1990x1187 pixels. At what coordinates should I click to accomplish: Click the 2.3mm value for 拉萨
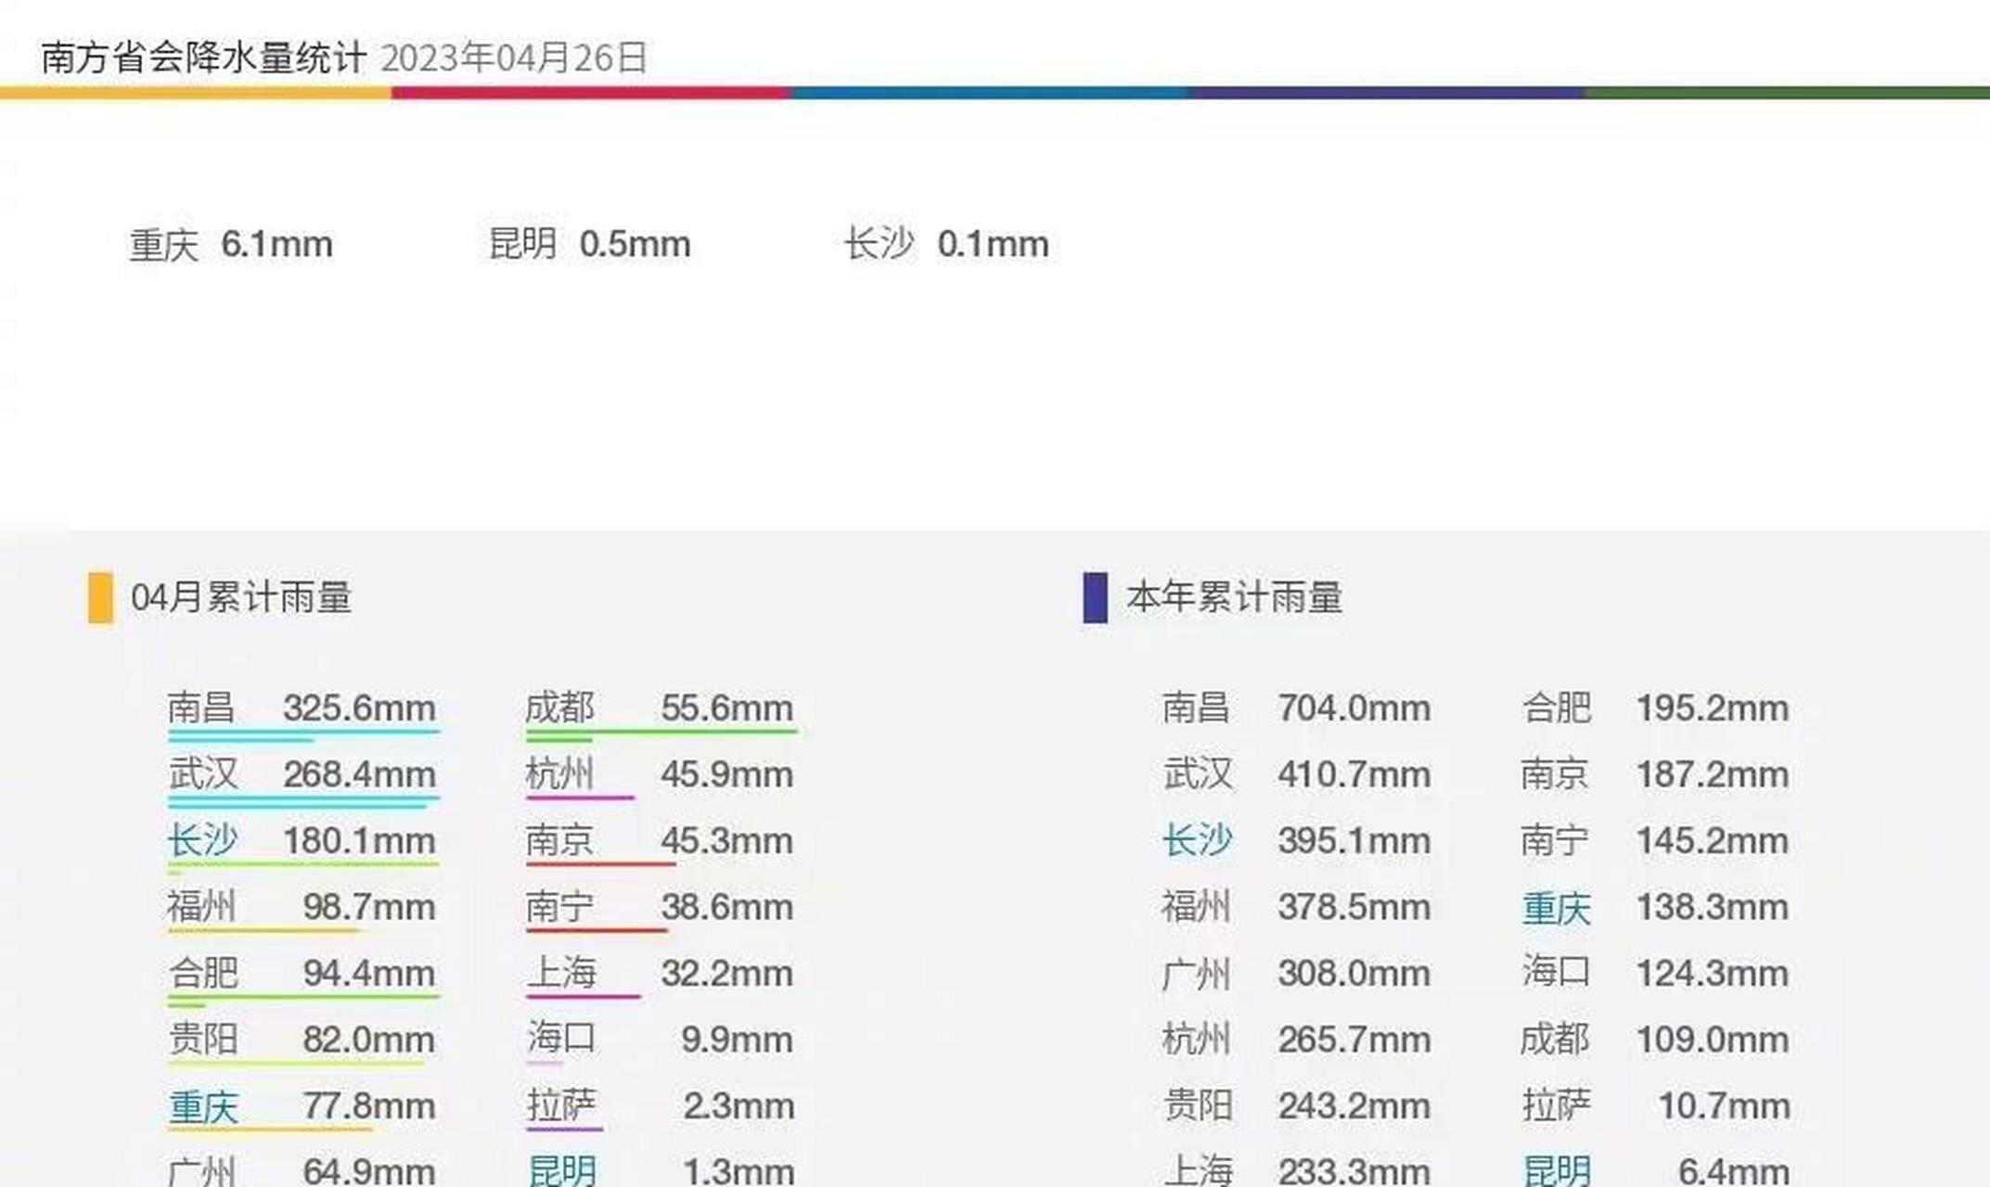738,1106
